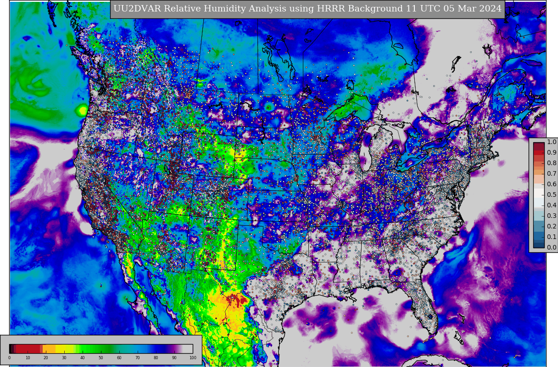Click the 0.8 label on the right legend
This screenshot has width=558, height=367.
552,163
